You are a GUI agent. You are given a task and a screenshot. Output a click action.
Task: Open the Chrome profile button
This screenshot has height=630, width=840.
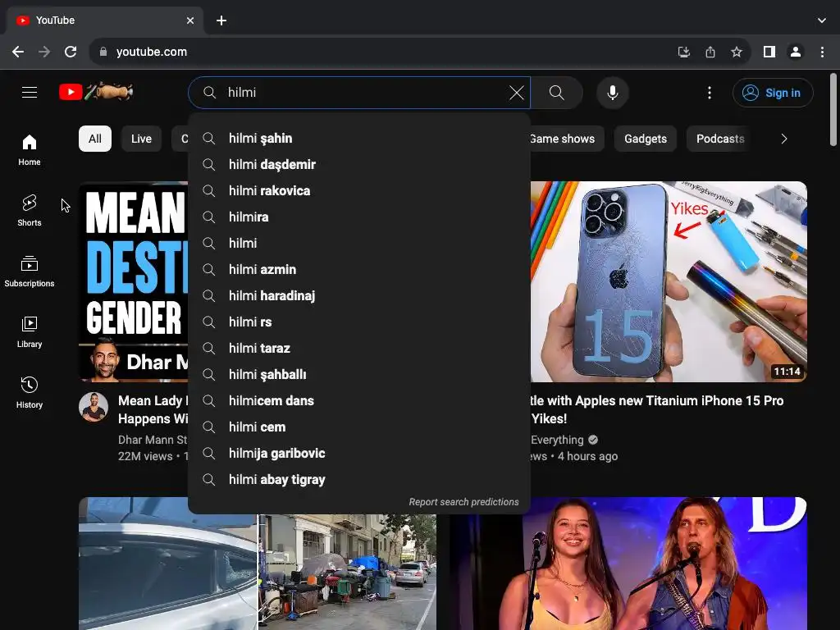[796, 52]
